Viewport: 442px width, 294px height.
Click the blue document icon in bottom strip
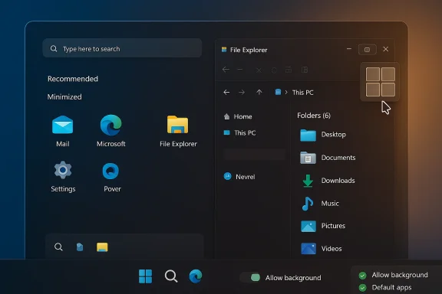[x=80, y=247]
